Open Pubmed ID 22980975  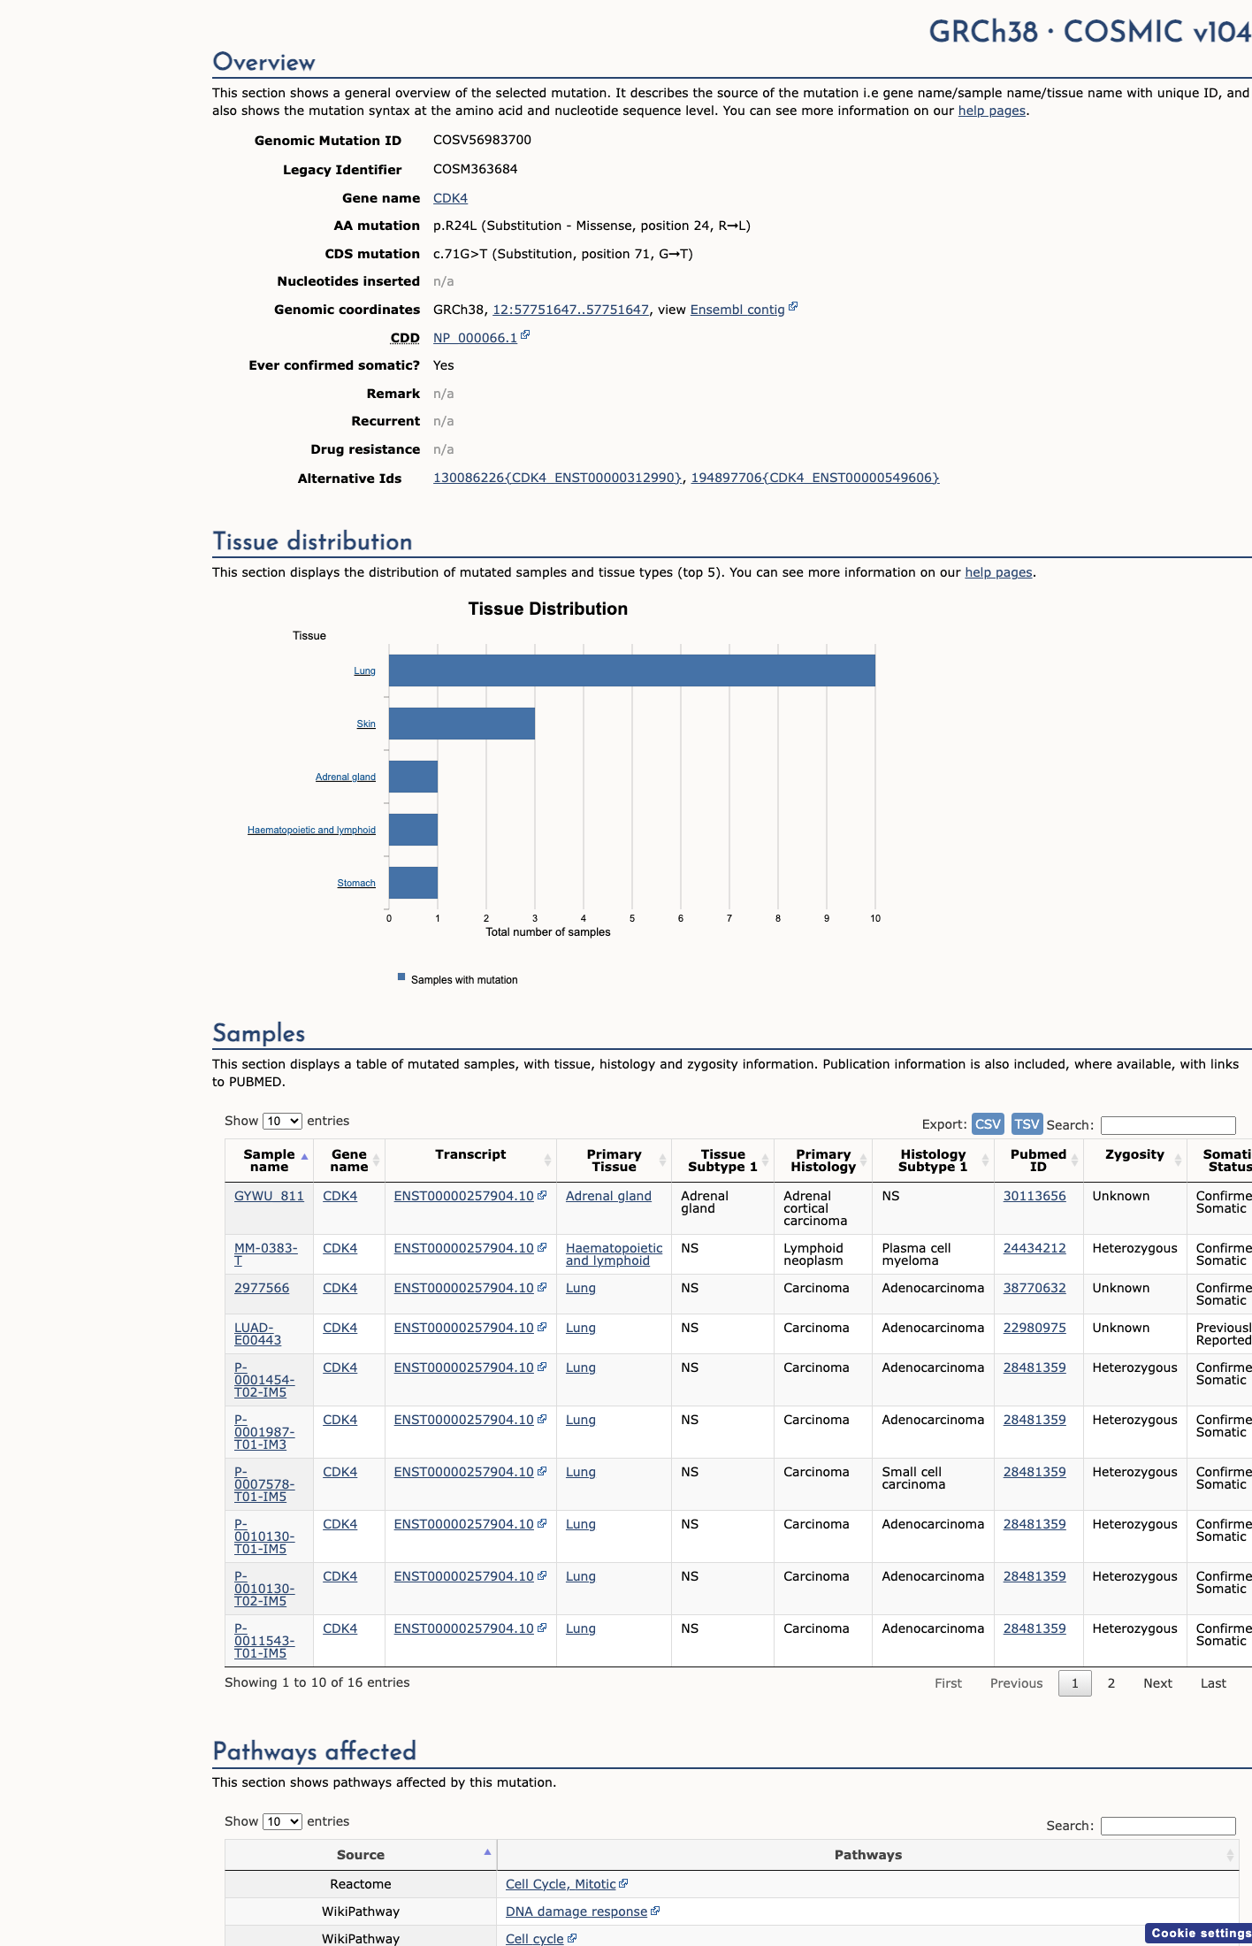click(1034, 1328)
